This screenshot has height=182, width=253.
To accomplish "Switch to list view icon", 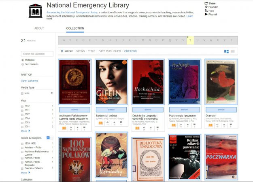I will 233,51.
